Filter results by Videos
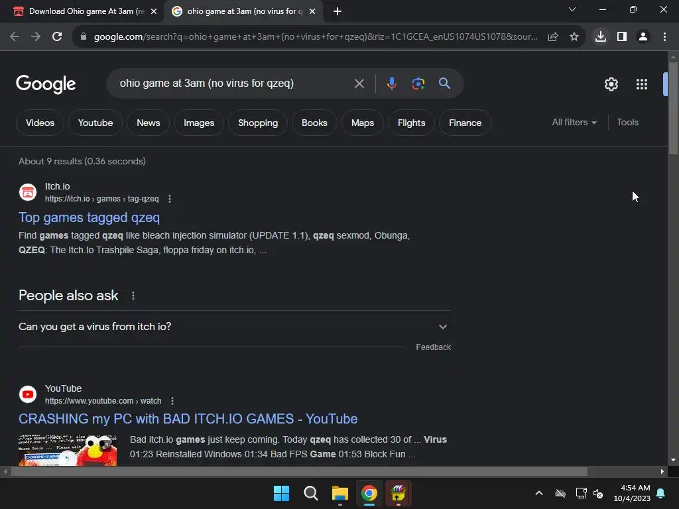 (x=40, y=123)
